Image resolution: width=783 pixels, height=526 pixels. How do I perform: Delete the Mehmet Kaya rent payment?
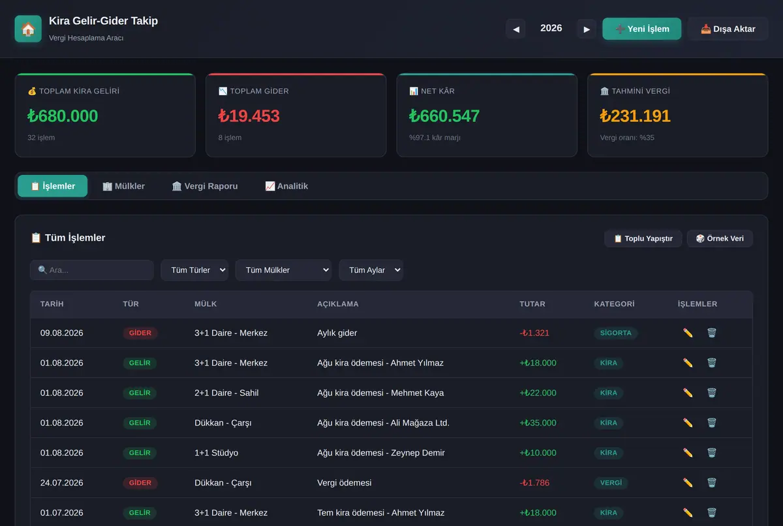point(711,393)
